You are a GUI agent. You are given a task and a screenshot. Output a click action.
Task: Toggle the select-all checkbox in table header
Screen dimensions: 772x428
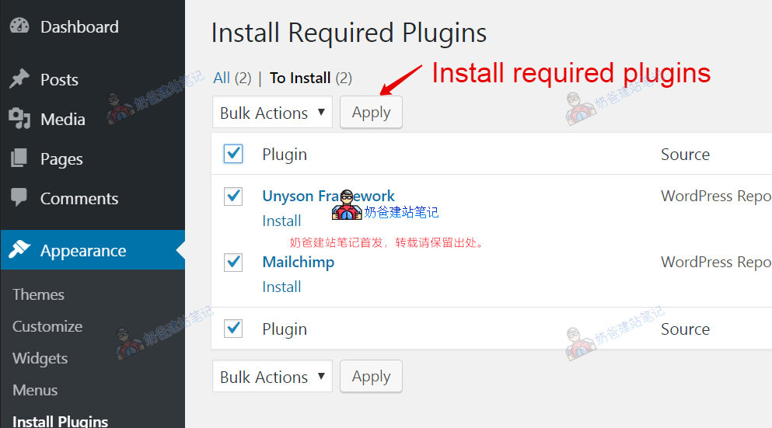pyautogui.click(x=233, y=154)
